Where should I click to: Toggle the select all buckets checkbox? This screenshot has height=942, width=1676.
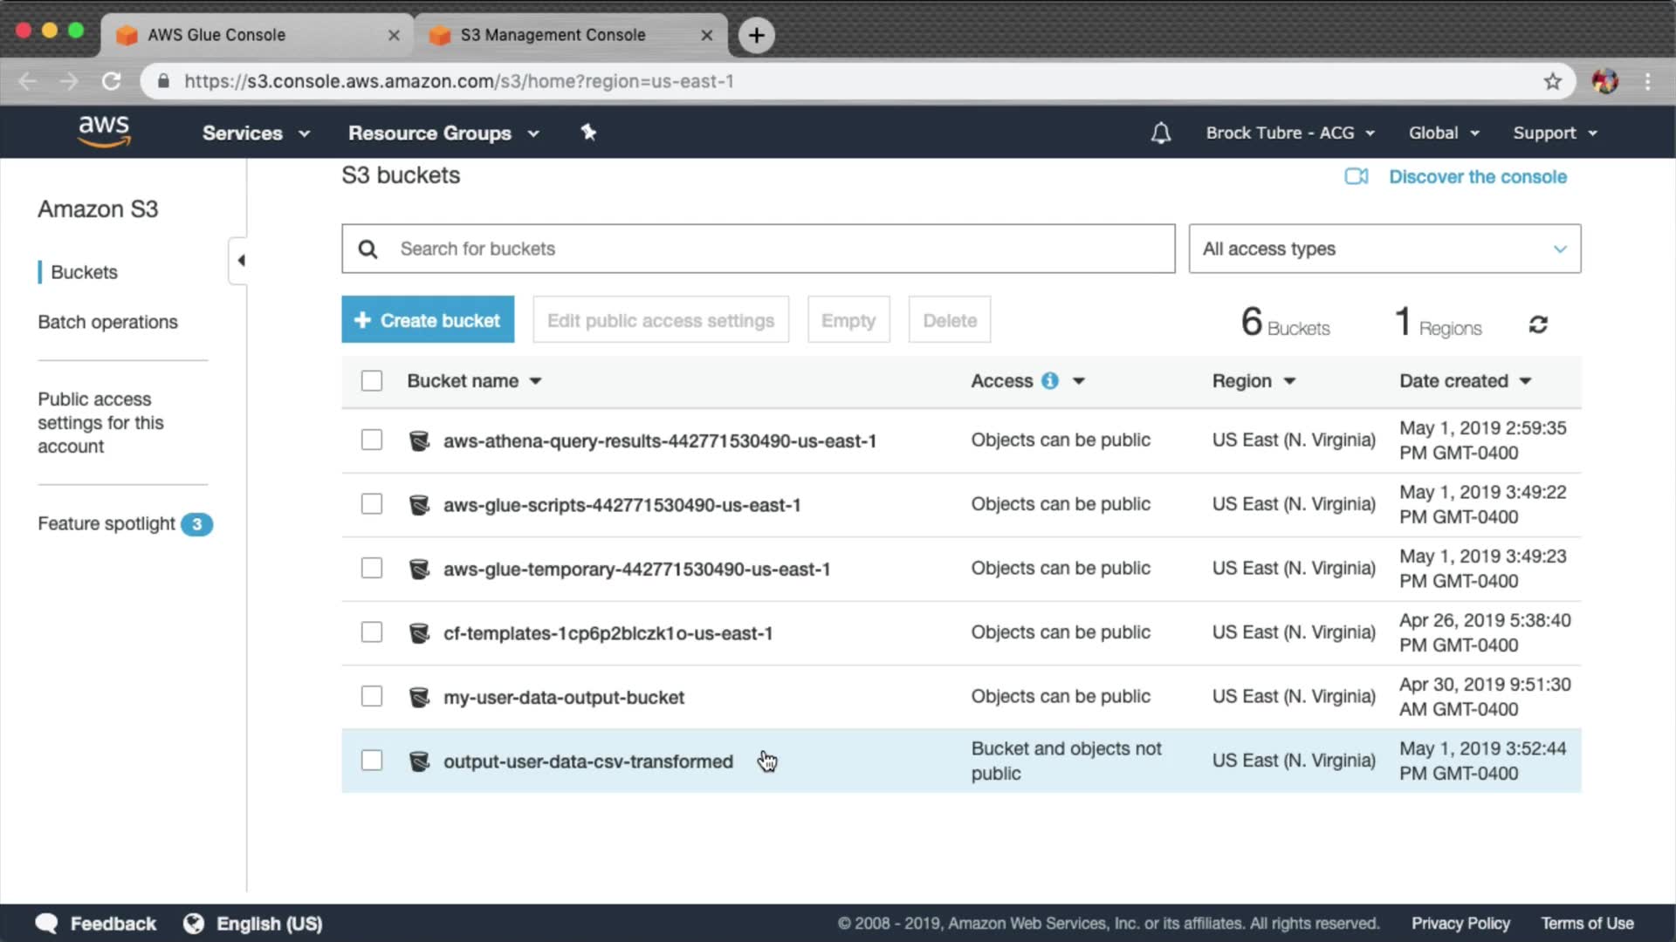[372, 380]
